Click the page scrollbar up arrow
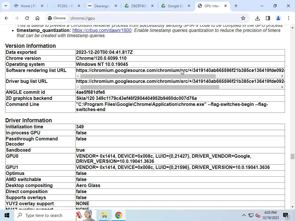The height and width of the screenshot is (221, 295). 292,28
